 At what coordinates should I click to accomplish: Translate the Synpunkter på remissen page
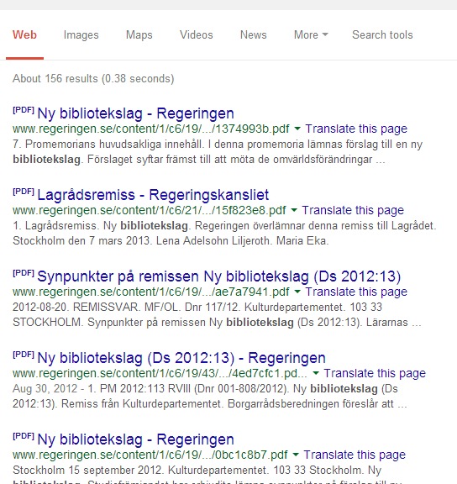(x=356, y=292)
